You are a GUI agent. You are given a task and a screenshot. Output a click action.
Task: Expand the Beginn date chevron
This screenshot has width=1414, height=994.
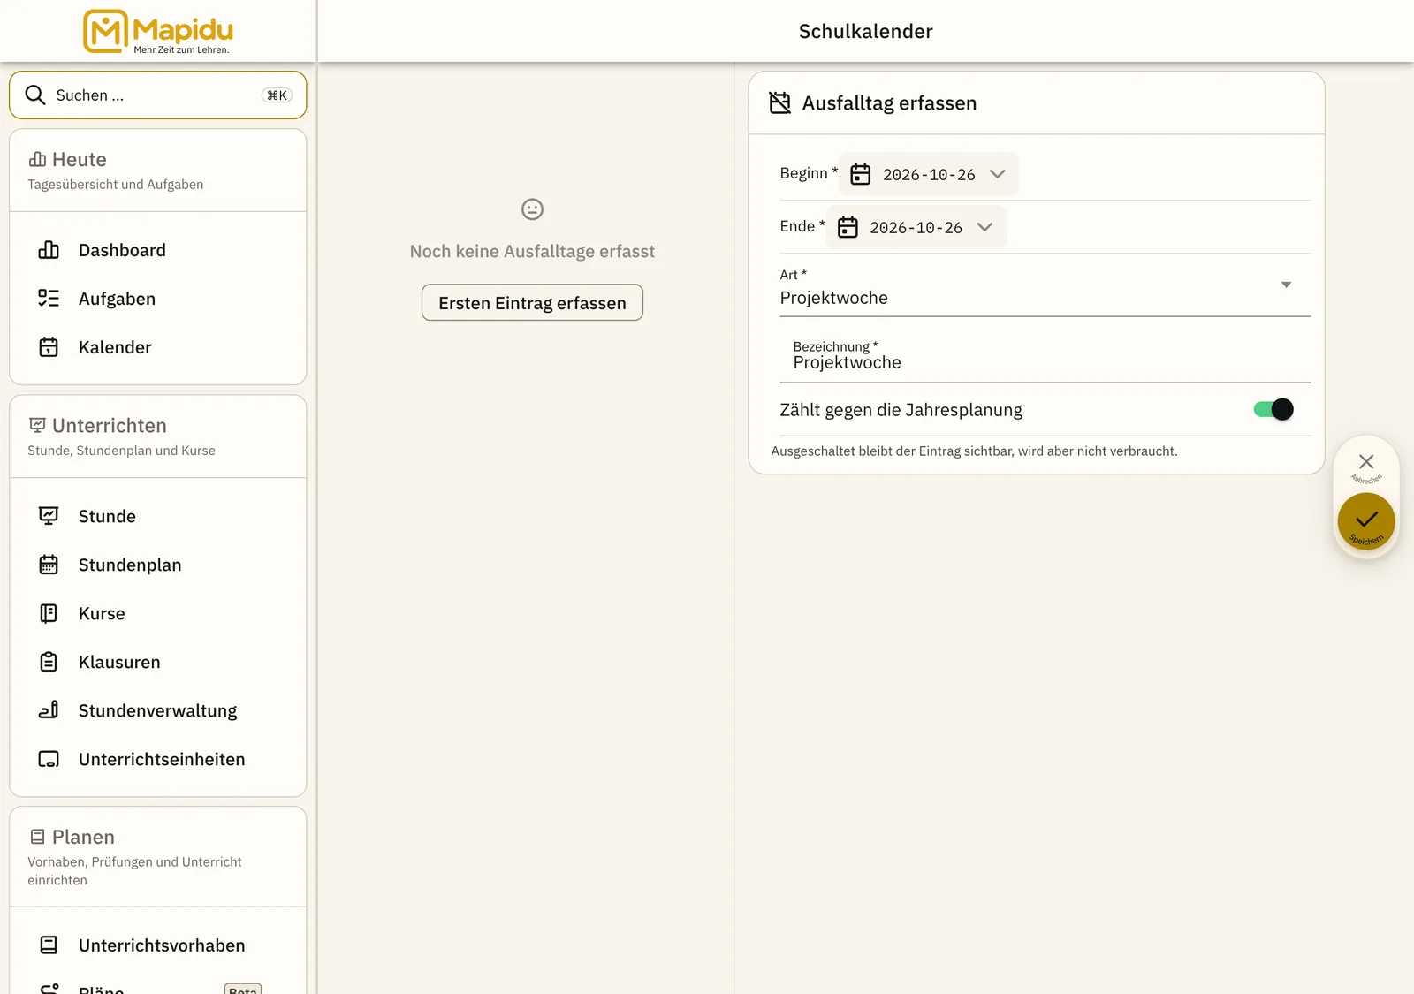tap(998, 174)
